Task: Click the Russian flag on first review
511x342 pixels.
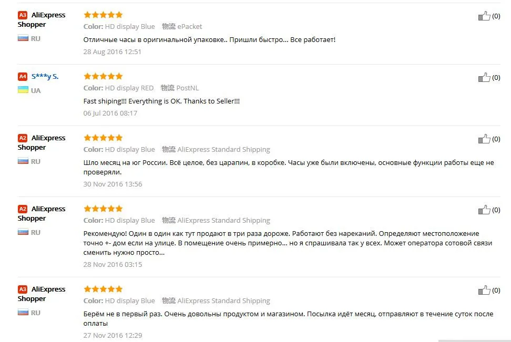Action: pos(23,38)
